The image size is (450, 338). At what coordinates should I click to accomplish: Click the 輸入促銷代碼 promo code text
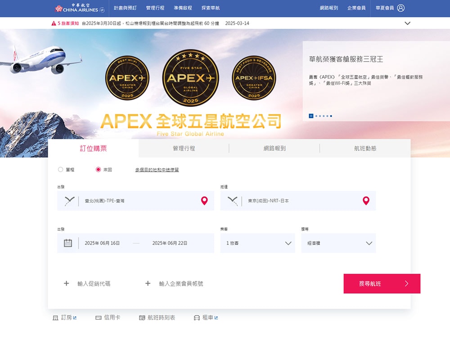94,284
